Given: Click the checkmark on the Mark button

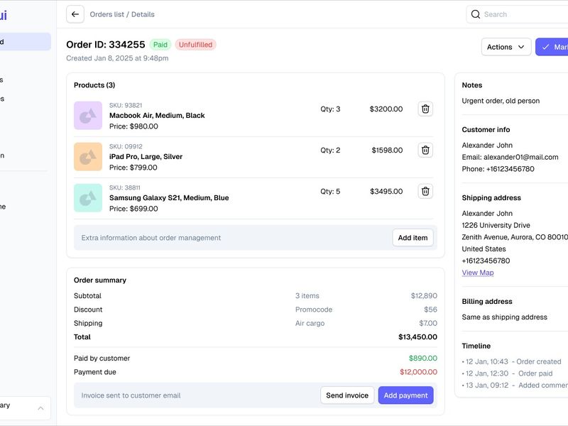Looking at the screenshot, I should coord(546,46).
